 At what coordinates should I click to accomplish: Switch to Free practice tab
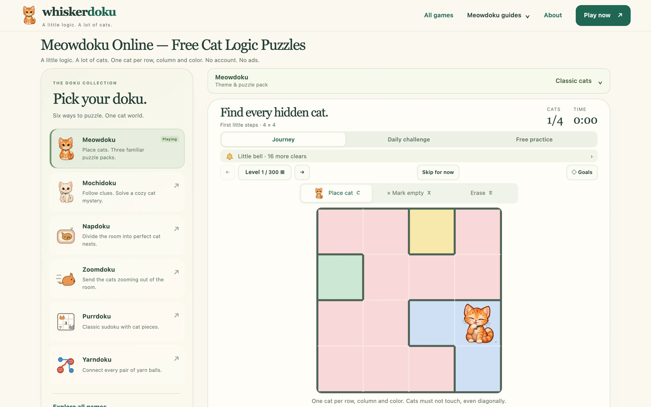(534, 139)
